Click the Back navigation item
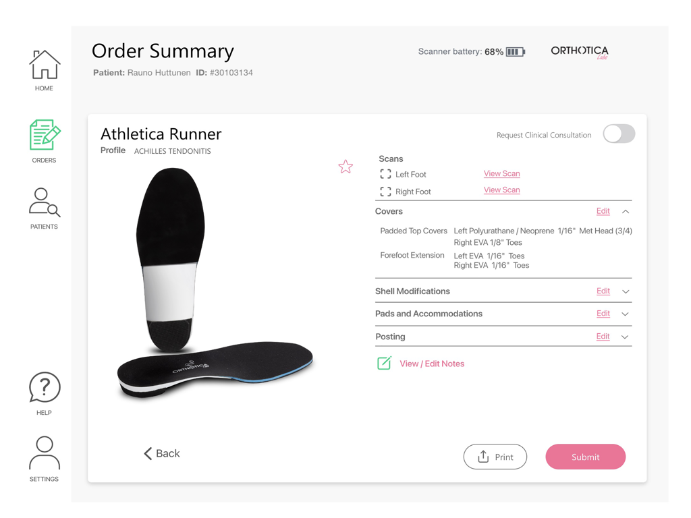The width and height of the screenshot is (691, 518). (x=161, y=453)
